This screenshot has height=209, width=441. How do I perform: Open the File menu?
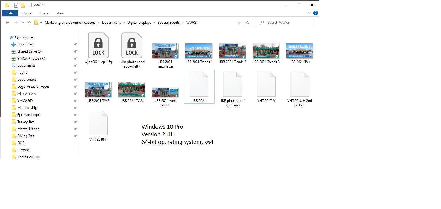point(10,13)
